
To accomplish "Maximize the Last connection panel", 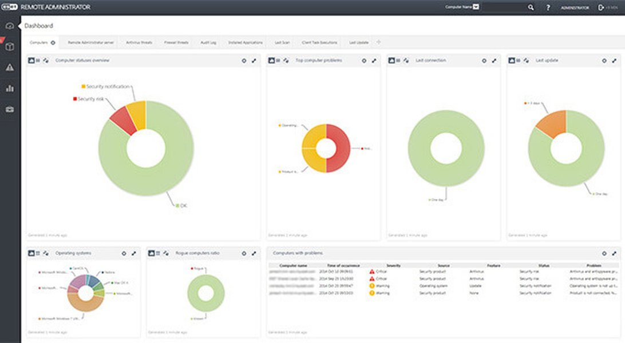I will (495, 61).
